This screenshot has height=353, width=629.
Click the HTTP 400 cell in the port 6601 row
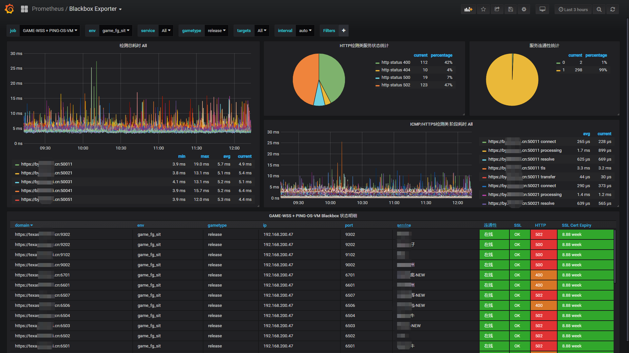pos(543,285)
